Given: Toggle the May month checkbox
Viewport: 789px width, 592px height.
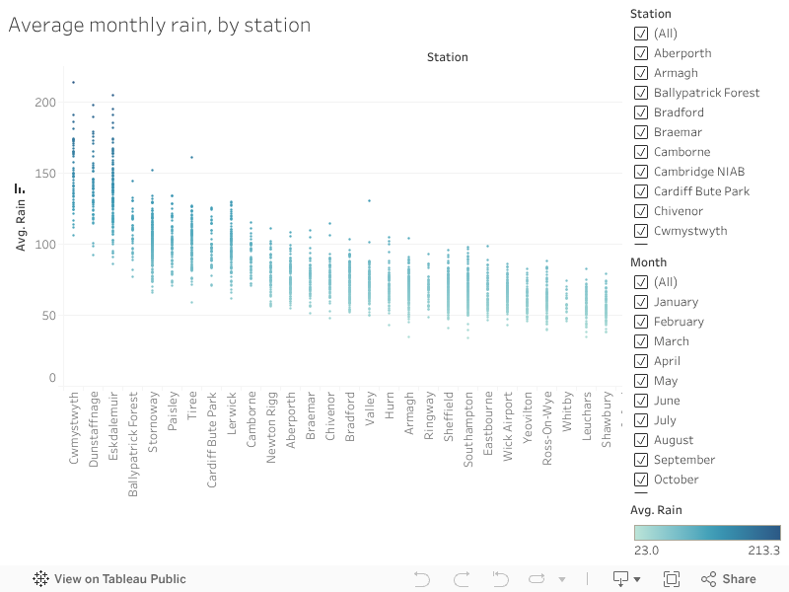Looking at the screenshot, I should 640,381.
